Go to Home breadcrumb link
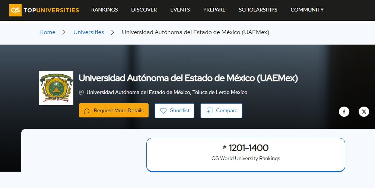 [x=47, y=32]
